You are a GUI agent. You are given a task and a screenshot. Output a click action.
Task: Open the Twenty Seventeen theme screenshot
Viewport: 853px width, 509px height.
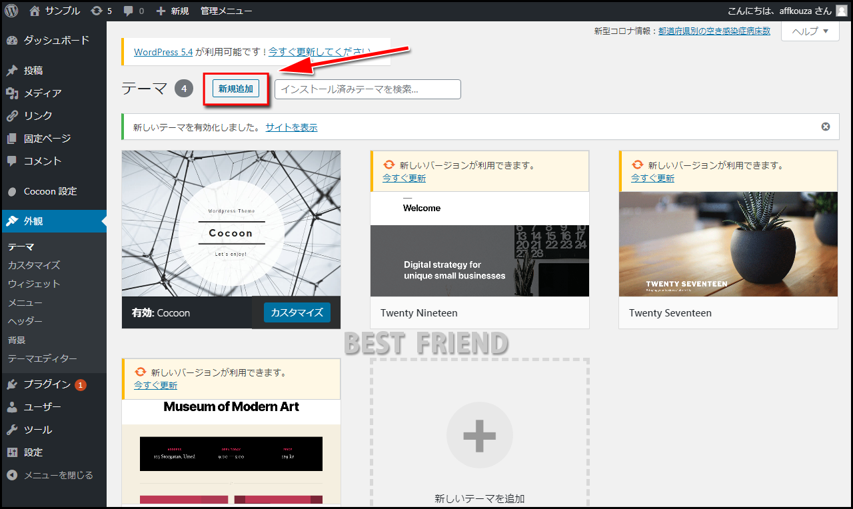tap(728, 244)
